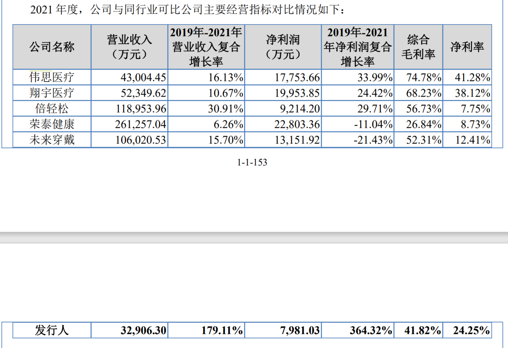The image size is (508, 348).
Task: Click net profit 17,753.66
Action: click(297, 77)
